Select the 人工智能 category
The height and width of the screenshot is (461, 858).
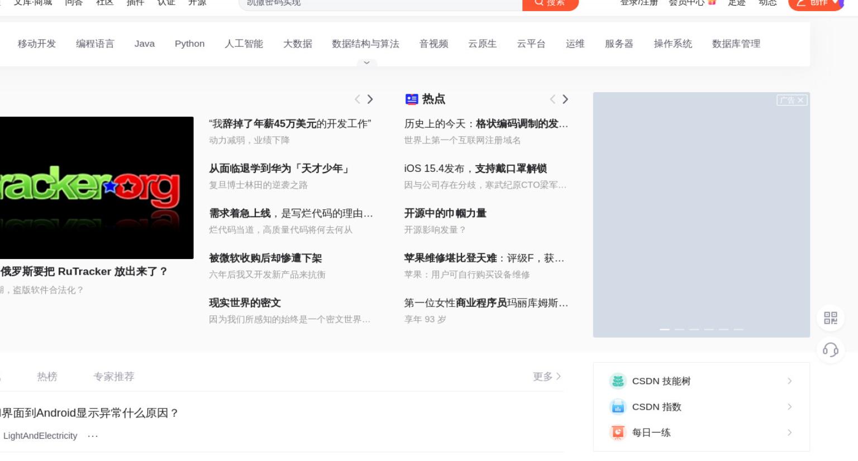[x=244, y=44]
